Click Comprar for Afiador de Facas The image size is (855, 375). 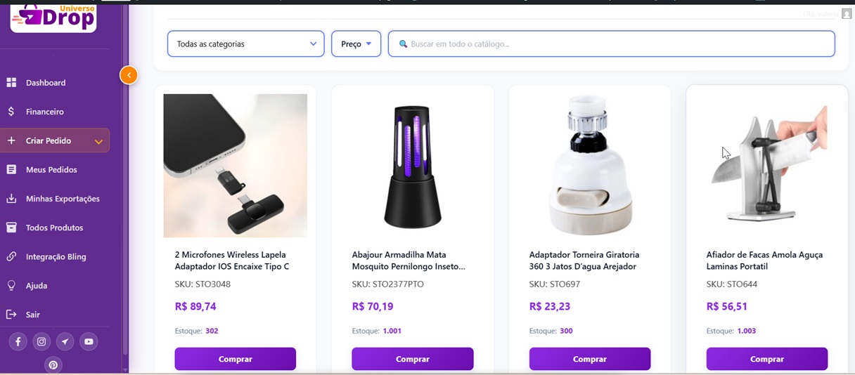[x=767, y=359]
